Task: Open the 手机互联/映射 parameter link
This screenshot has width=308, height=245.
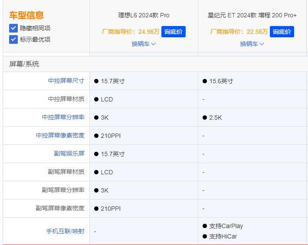Action: tap(65, 231)
